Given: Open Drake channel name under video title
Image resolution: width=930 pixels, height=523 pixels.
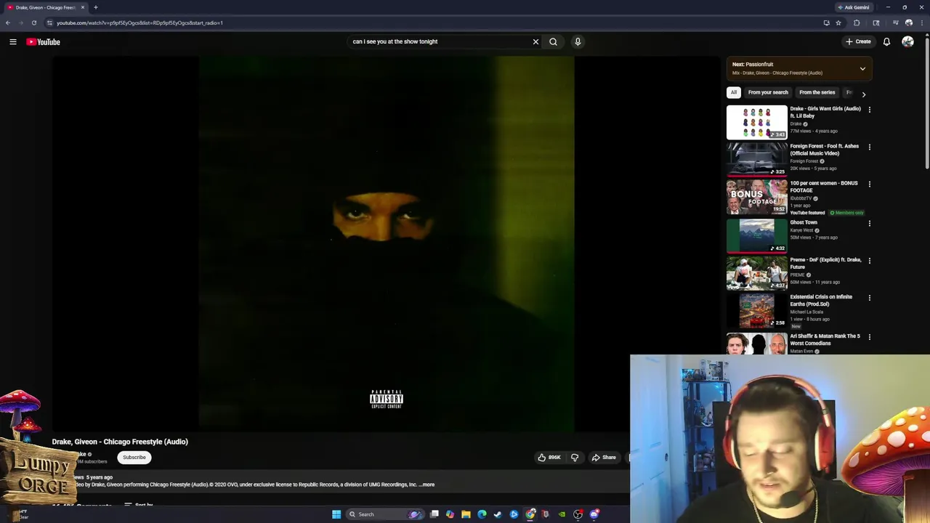Looking at the screenshot, I should (x=82, y=454).
